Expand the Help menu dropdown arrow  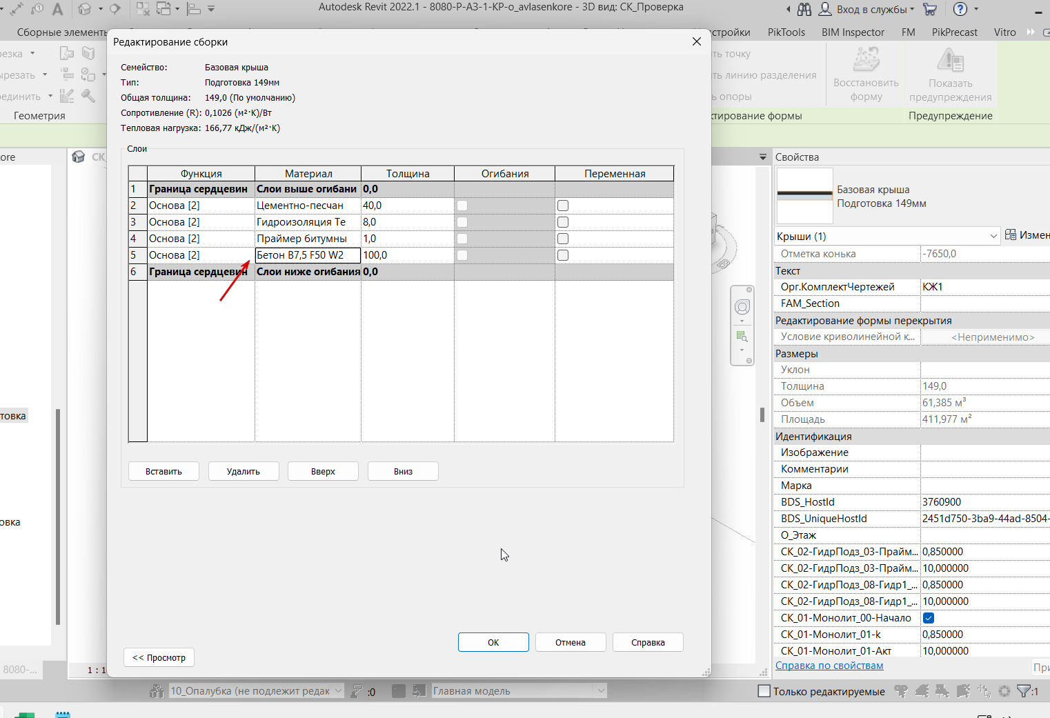point(976,10)
